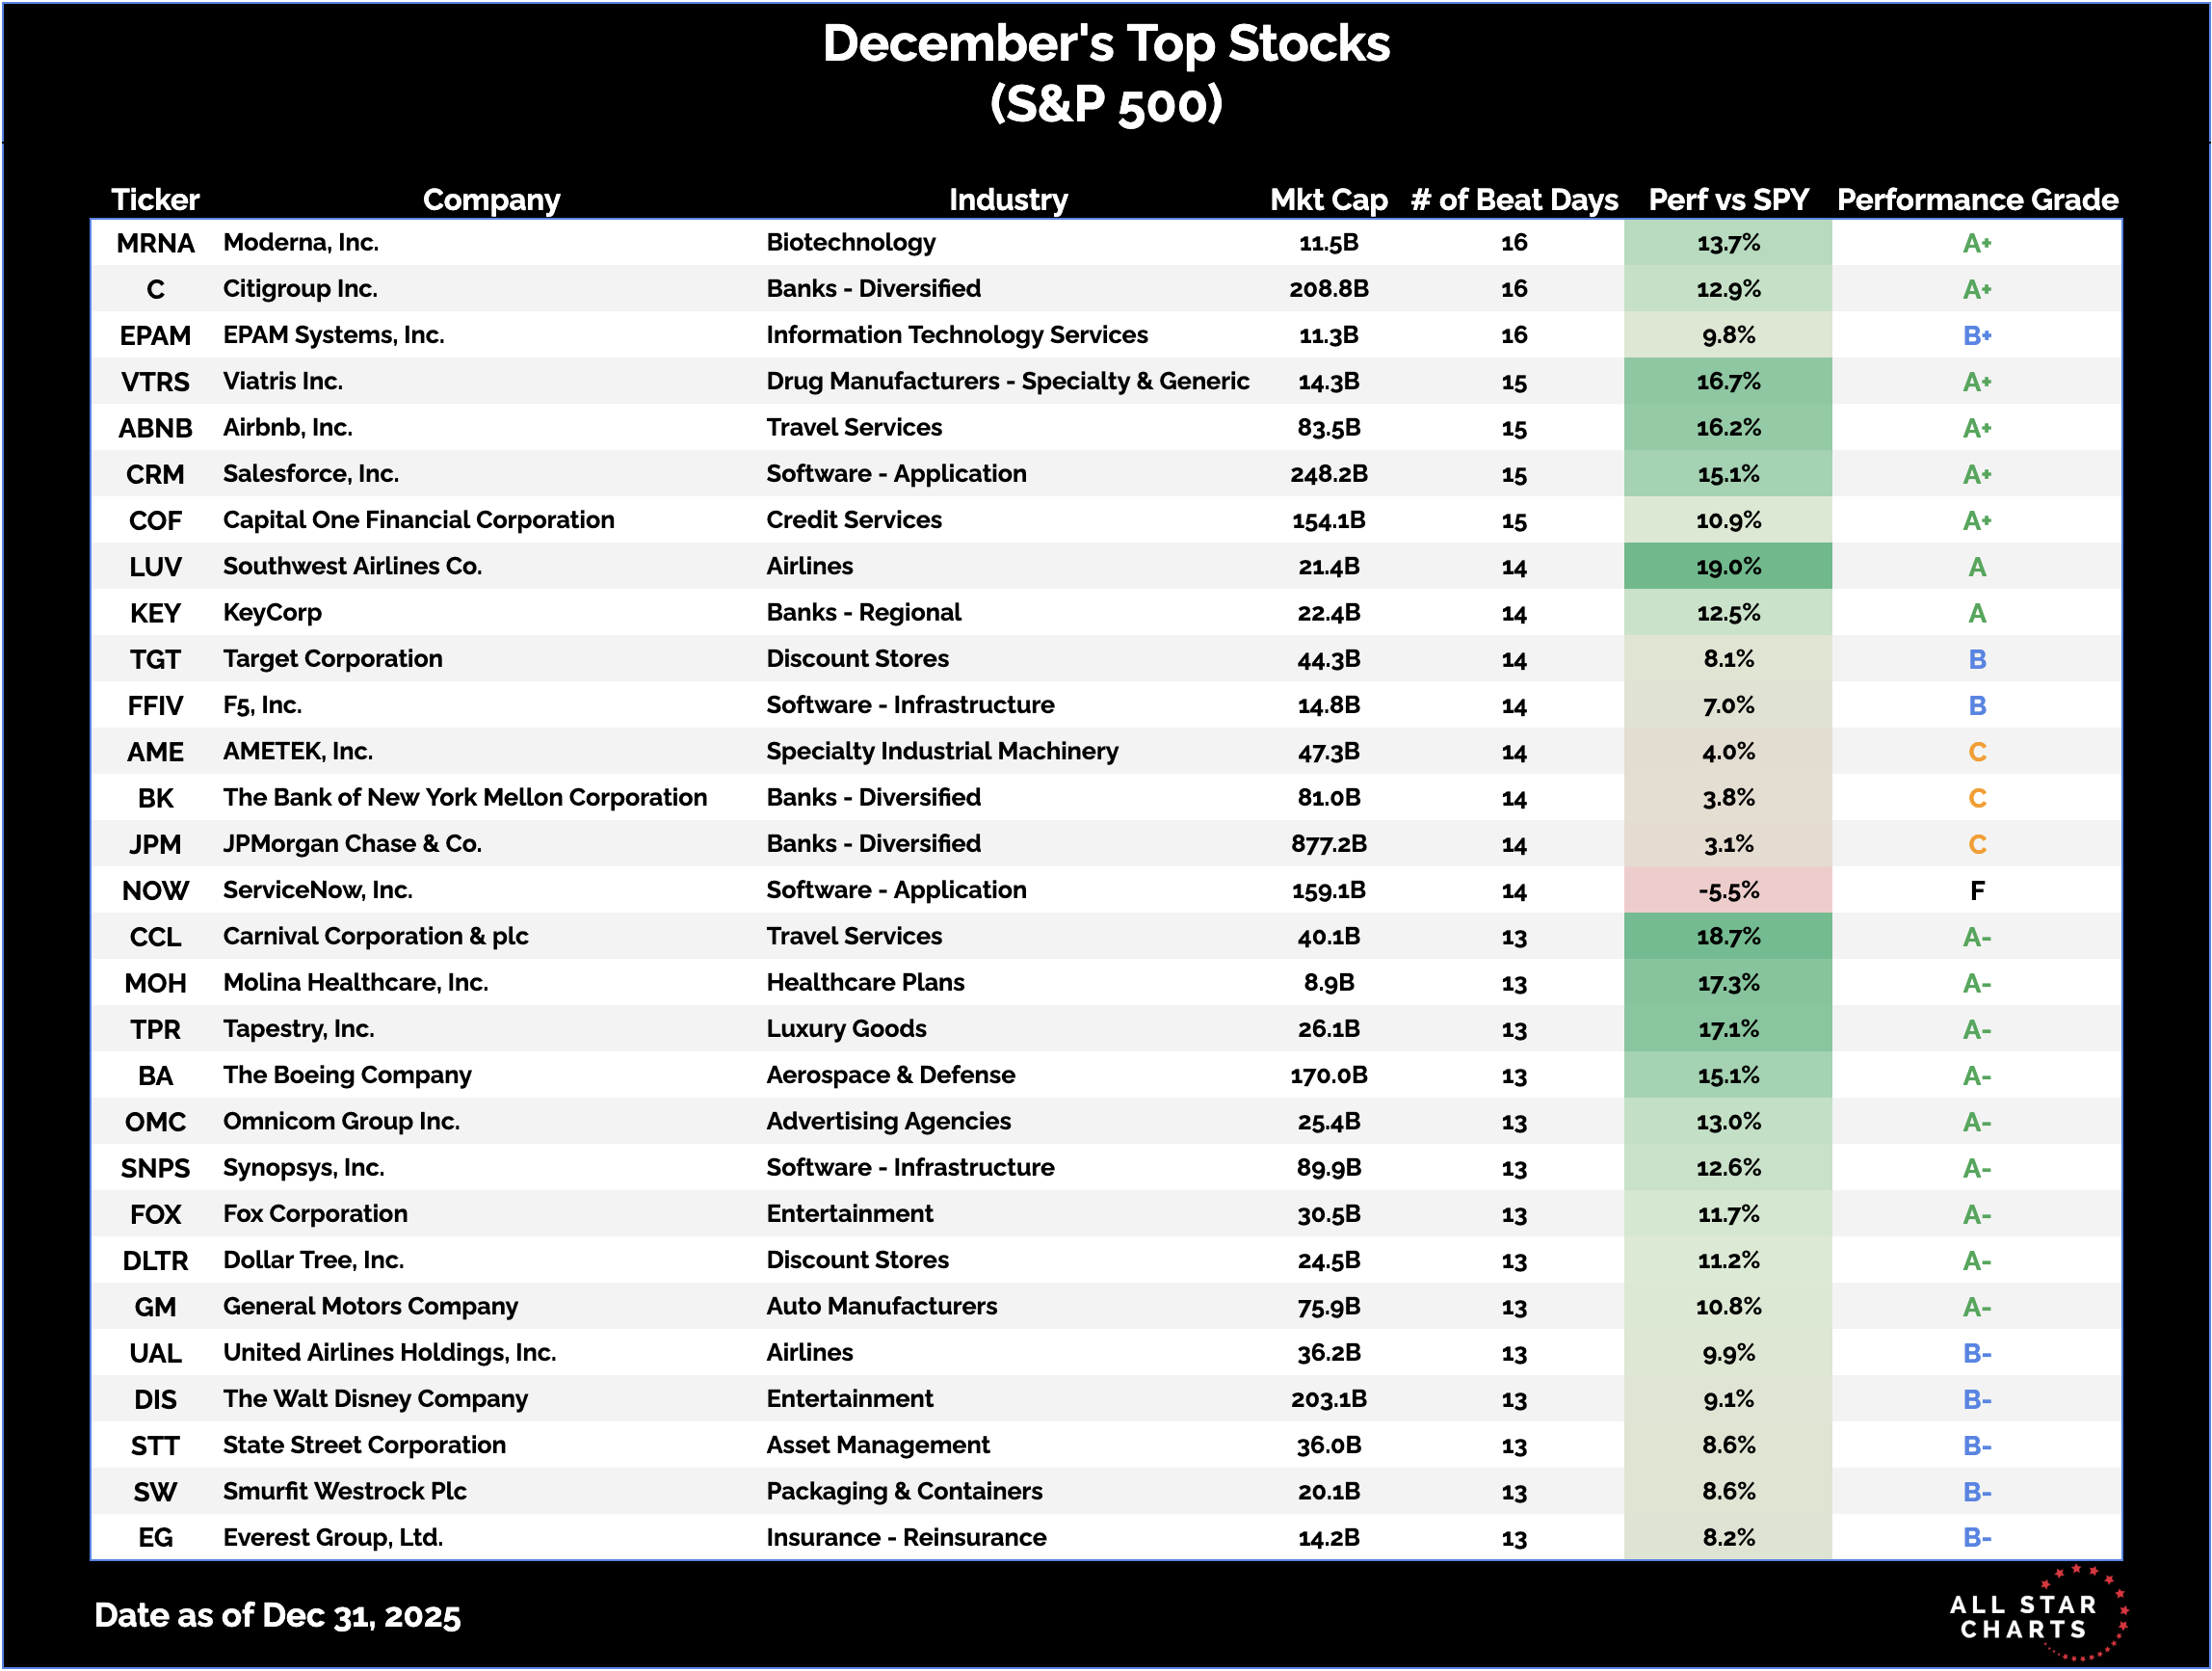Image resolution: width=2212 pixels, height=1671 pixels.
Task: Select the Industry column header
Action: [1007, 200]
